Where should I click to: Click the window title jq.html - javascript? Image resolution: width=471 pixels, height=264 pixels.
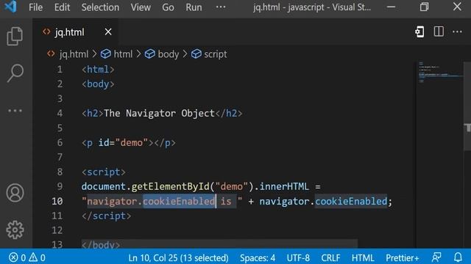pos(312,7)
